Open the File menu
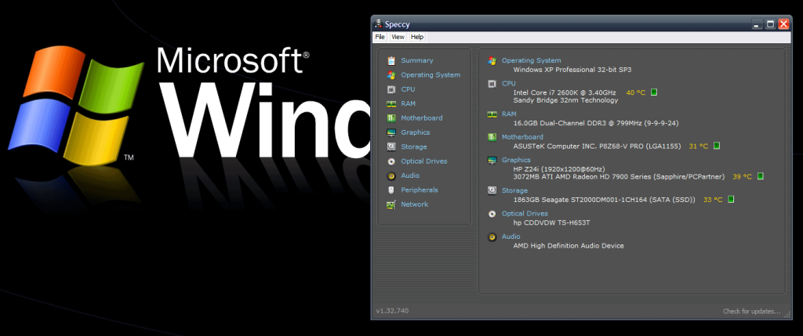The height and width of the screenshot is (336, 803). [x=380, y=37]
